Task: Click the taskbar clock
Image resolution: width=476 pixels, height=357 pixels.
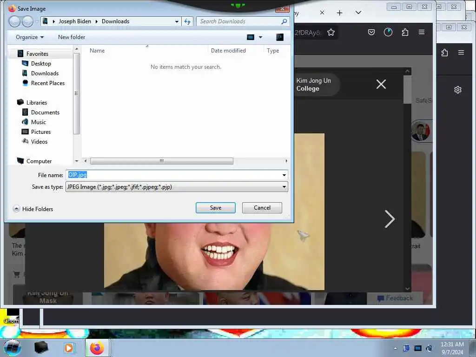Action: (452, 348)
